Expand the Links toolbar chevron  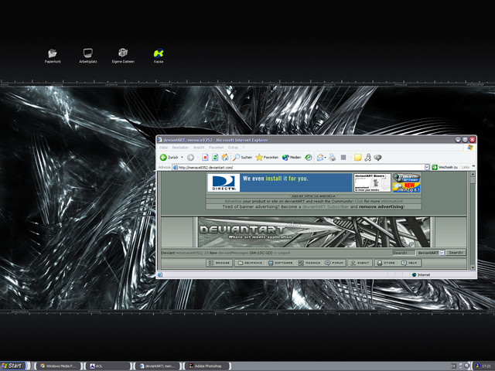click(473, 167)
